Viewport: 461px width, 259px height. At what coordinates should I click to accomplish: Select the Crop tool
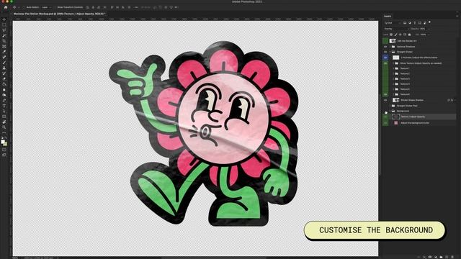pyautogui.click(x=4, y=41)
